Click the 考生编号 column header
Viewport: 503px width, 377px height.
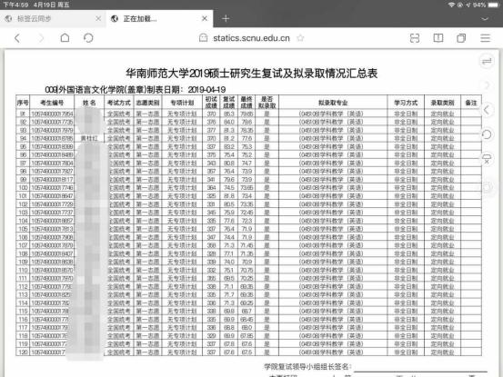[x=52, y=103]
